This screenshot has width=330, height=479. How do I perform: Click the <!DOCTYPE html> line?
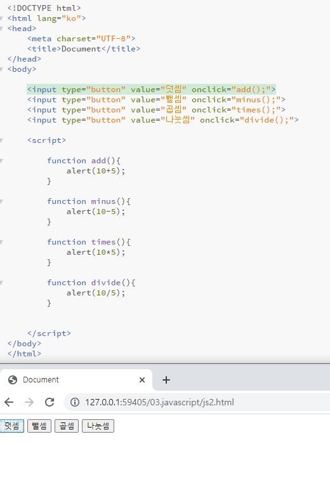click(x=44, y=8)
